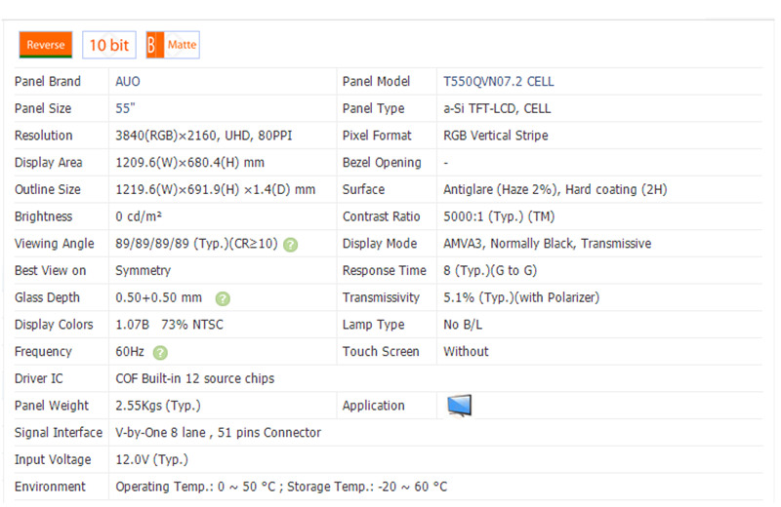Image resolution: width=781 pixels, height=507 pixels.
Task: Click the V-by-One 8 lane interface text
Action: [x=218, y=433]
